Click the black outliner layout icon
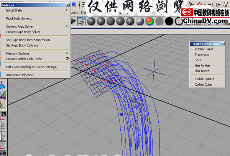The height and width of the screenshot is (156, 230). point(3,114)
